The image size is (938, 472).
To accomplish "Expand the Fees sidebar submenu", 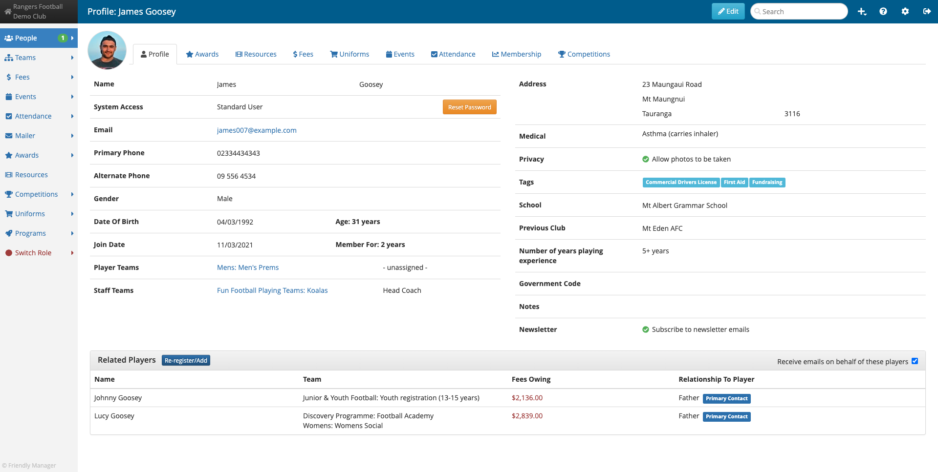I will tap(72, 77).
